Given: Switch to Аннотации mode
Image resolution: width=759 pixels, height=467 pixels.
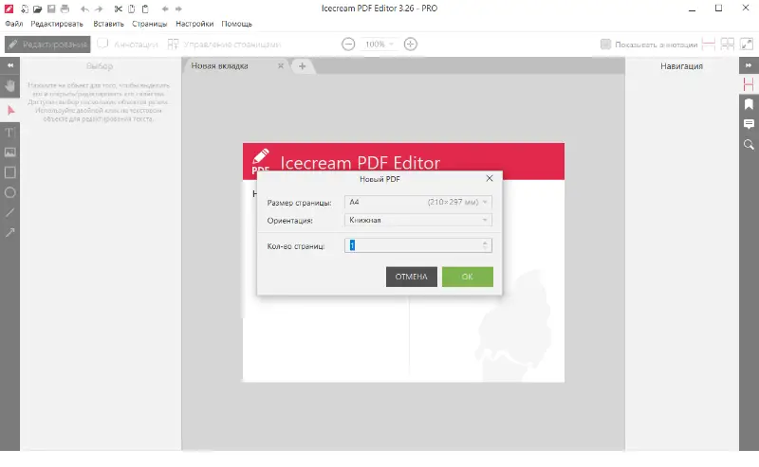Looking at the screenshot, I should coord(128,45).
